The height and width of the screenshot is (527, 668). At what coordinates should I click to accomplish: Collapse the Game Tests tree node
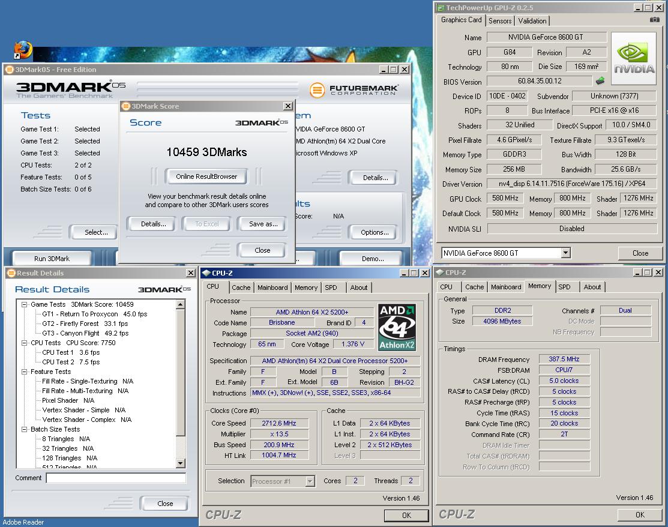point(24,304)
